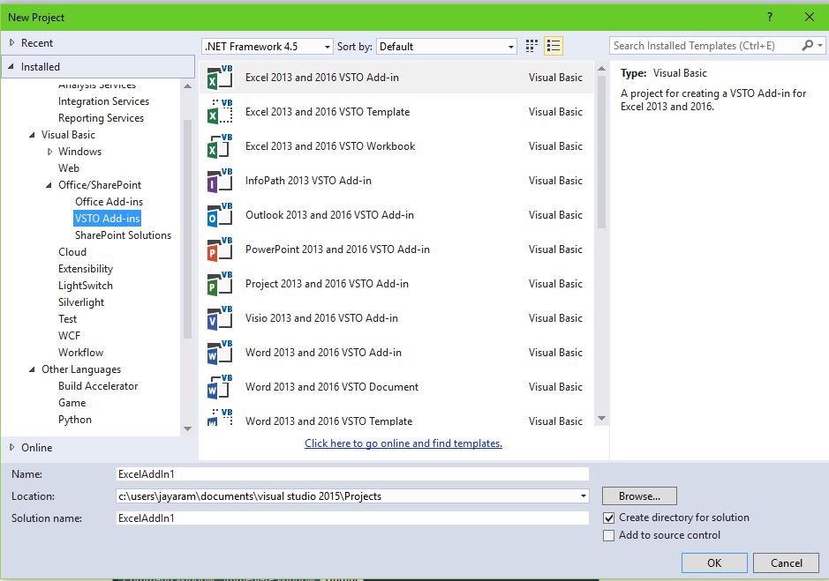
Task: Focus the project Name field
Action: pyautogui.click(x=352, y=473)
